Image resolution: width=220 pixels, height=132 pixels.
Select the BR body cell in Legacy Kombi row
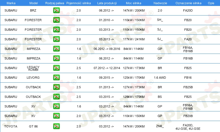click(160, 68)
